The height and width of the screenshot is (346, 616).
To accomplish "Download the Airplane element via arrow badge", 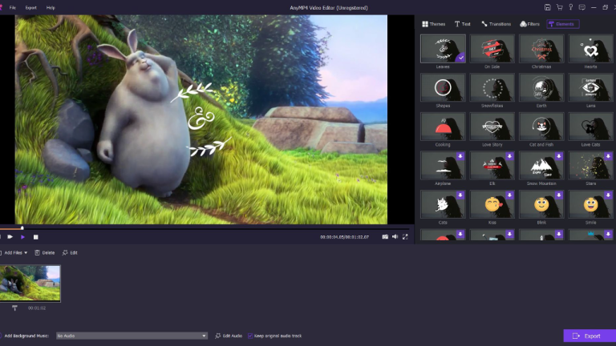I will point(460,156).
